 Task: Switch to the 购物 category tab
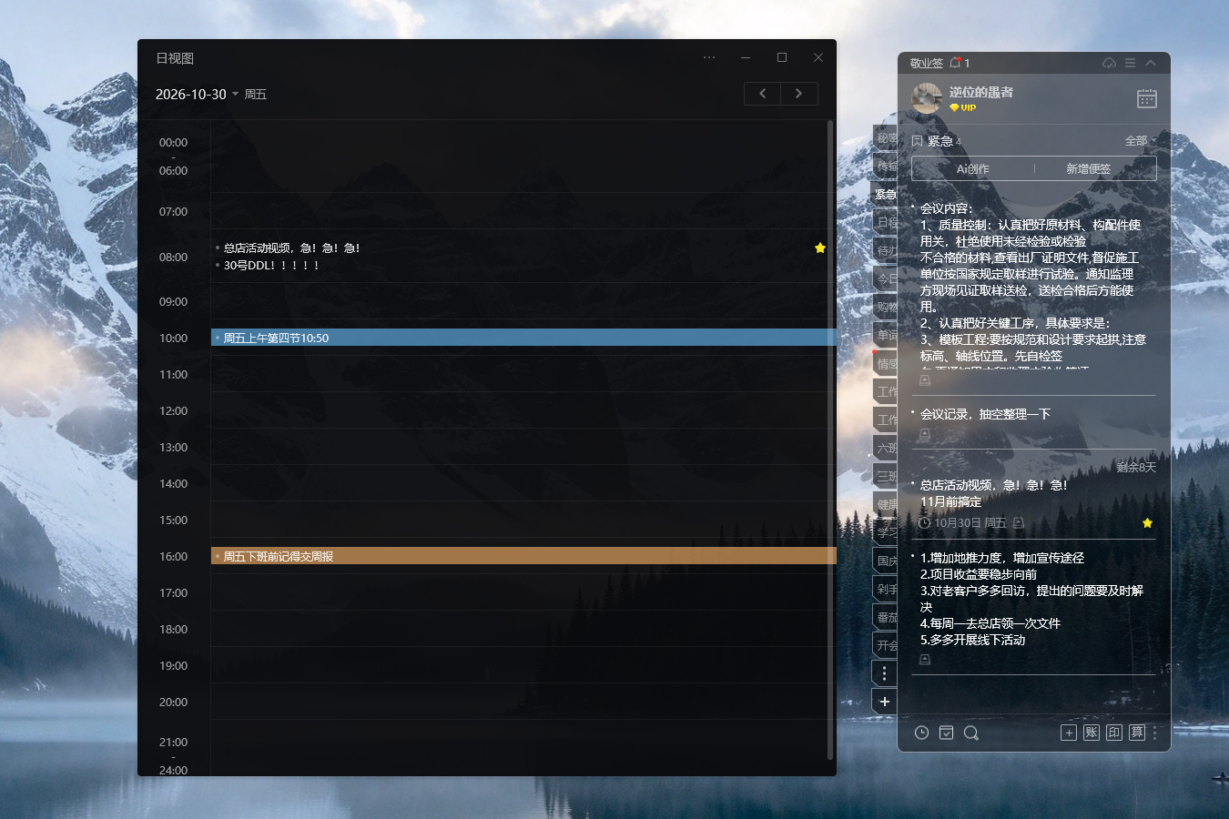(885, 307)
